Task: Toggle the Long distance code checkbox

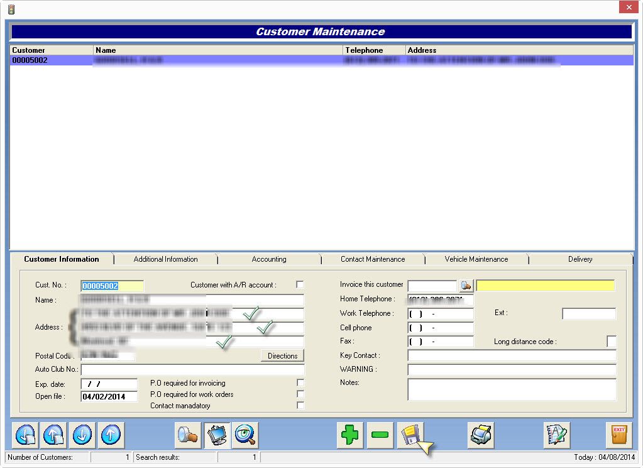Action: (x=612, y=342)
